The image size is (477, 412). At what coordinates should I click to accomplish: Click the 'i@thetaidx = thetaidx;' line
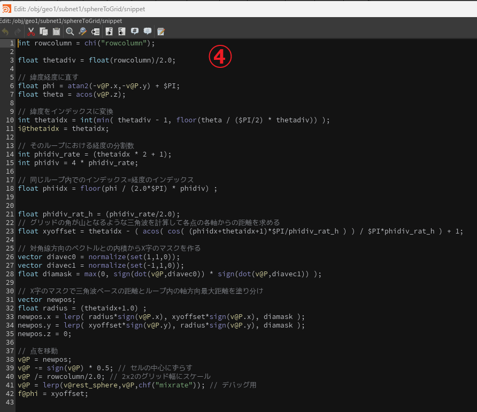pos(63,129)
